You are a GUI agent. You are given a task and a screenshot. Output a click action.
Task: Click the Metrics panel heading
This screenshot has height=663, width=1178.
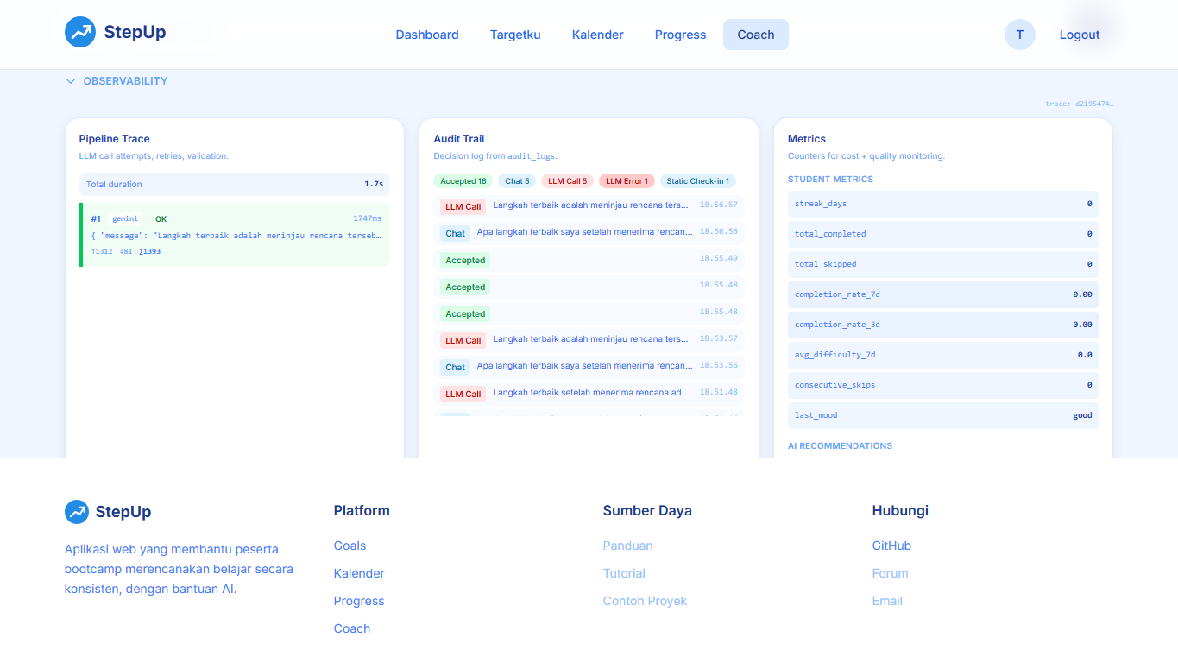807,139
